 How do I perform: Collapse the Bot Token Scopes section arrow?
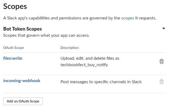coord(164,28)
